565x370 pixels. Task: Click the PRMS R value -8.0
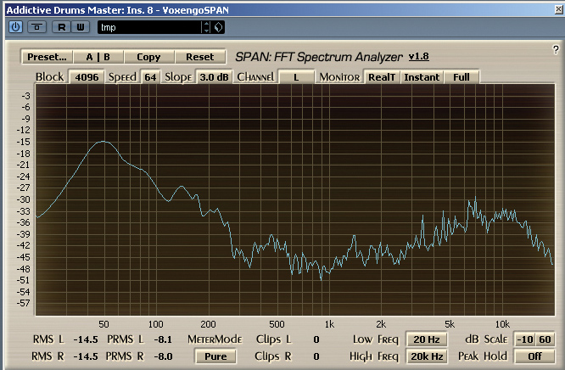pos(163,356)
